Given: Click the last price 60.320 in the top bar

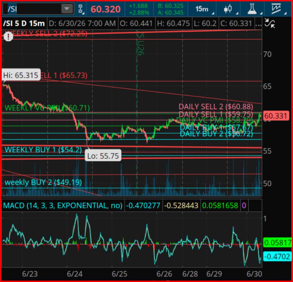Looking at the screenshot, I should click(105, 9).
